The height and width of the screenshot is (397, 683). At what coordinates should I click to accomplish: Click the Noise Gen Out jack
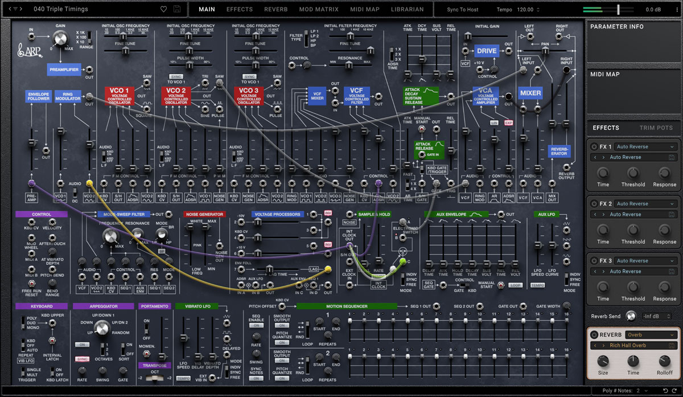coord(219,245)
